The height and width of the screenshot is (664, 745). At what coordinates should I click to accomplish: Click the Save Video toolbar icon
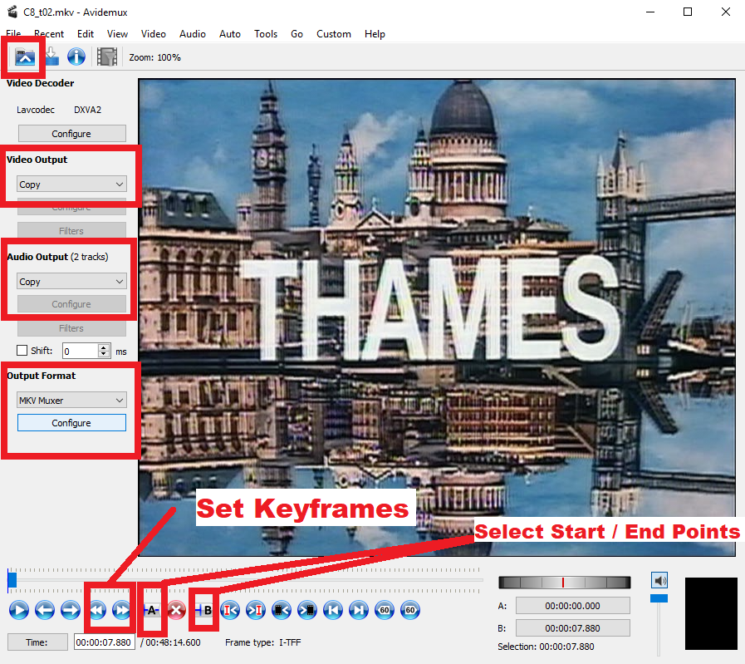click(51, 57)
